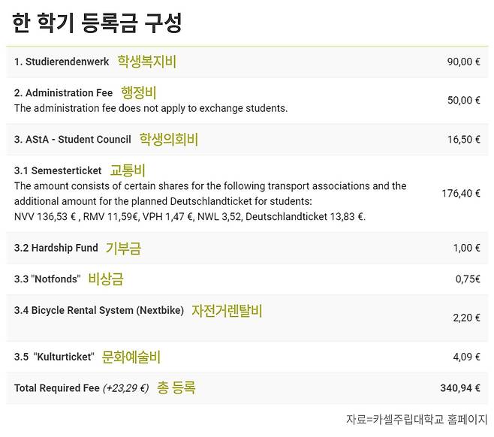Click the amount '2,20 €'

coord(466,318)
